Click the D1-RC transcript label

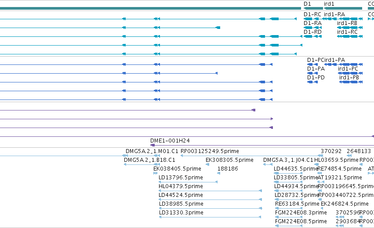[x=312, y=14]
